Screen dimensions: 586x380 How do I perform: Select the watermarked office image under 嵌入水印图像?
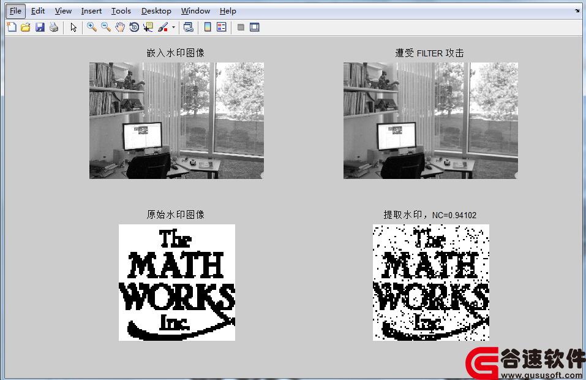[x=176, y=120]
